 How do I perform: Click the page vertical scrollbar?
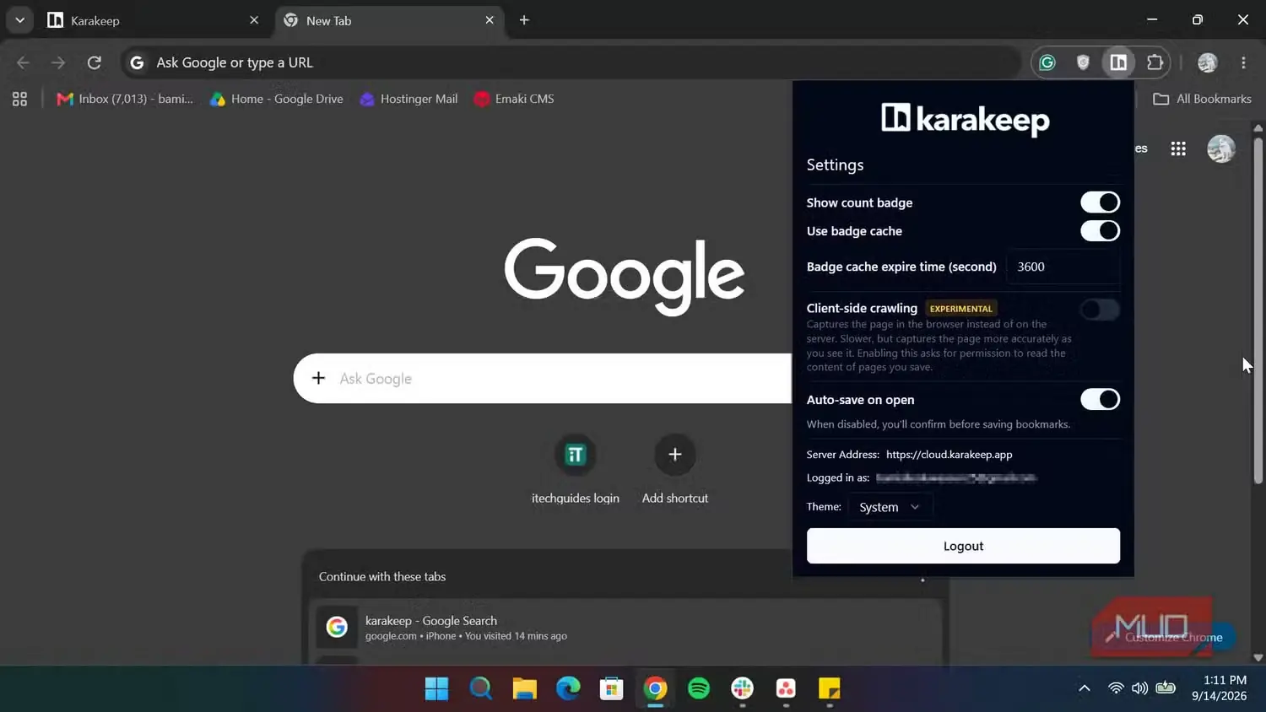point(1258,309)
